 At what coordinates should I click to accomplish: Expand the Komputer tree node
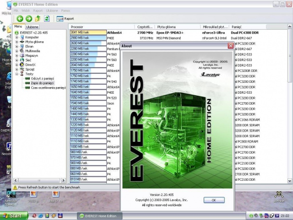17,37
